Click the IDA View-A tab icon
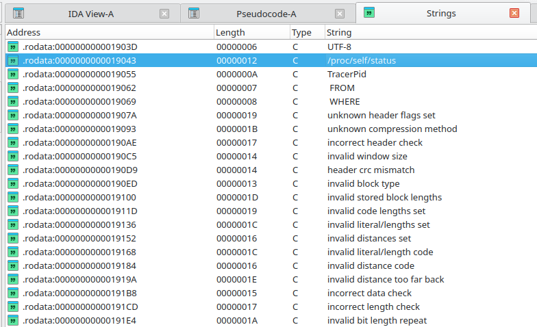 (18, 13)
